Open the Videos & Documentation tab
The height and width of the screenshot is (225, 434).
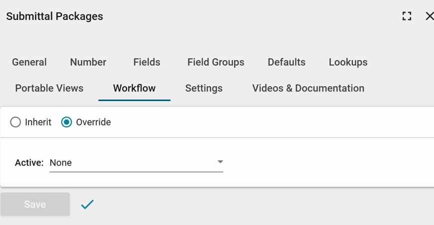(x=308, y=88)
